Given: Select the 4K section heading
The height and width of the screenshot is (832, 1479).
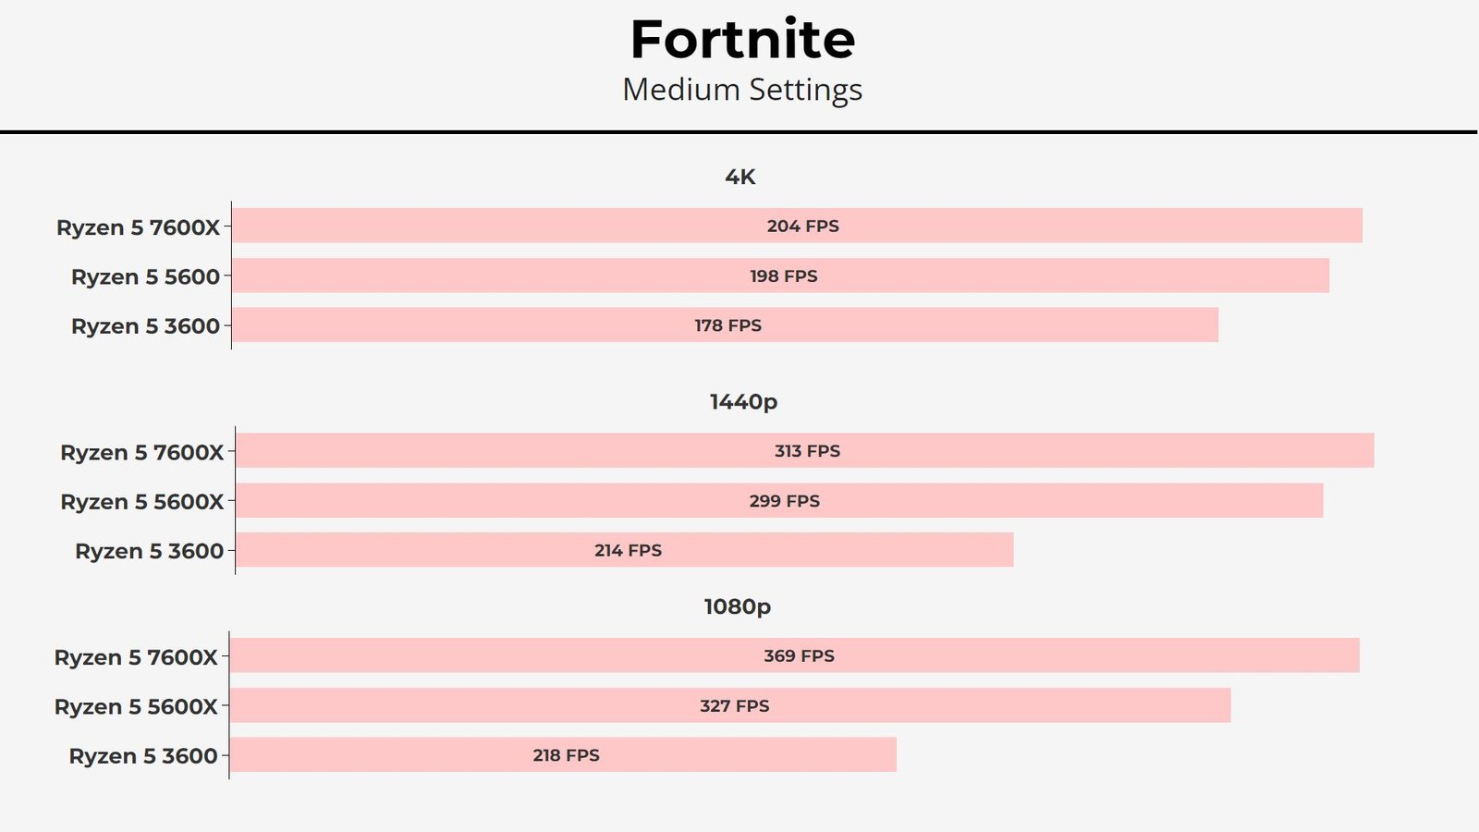Looking at the screenshot, I should (739, 177).
